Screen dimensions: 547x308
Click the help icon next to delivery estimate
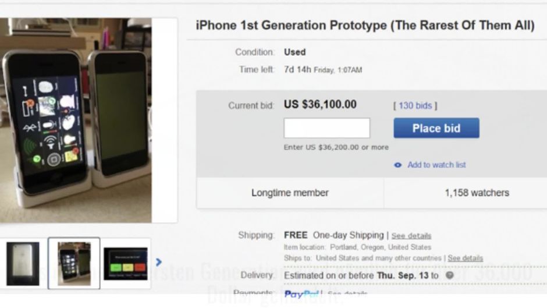[x=450, y=275]
